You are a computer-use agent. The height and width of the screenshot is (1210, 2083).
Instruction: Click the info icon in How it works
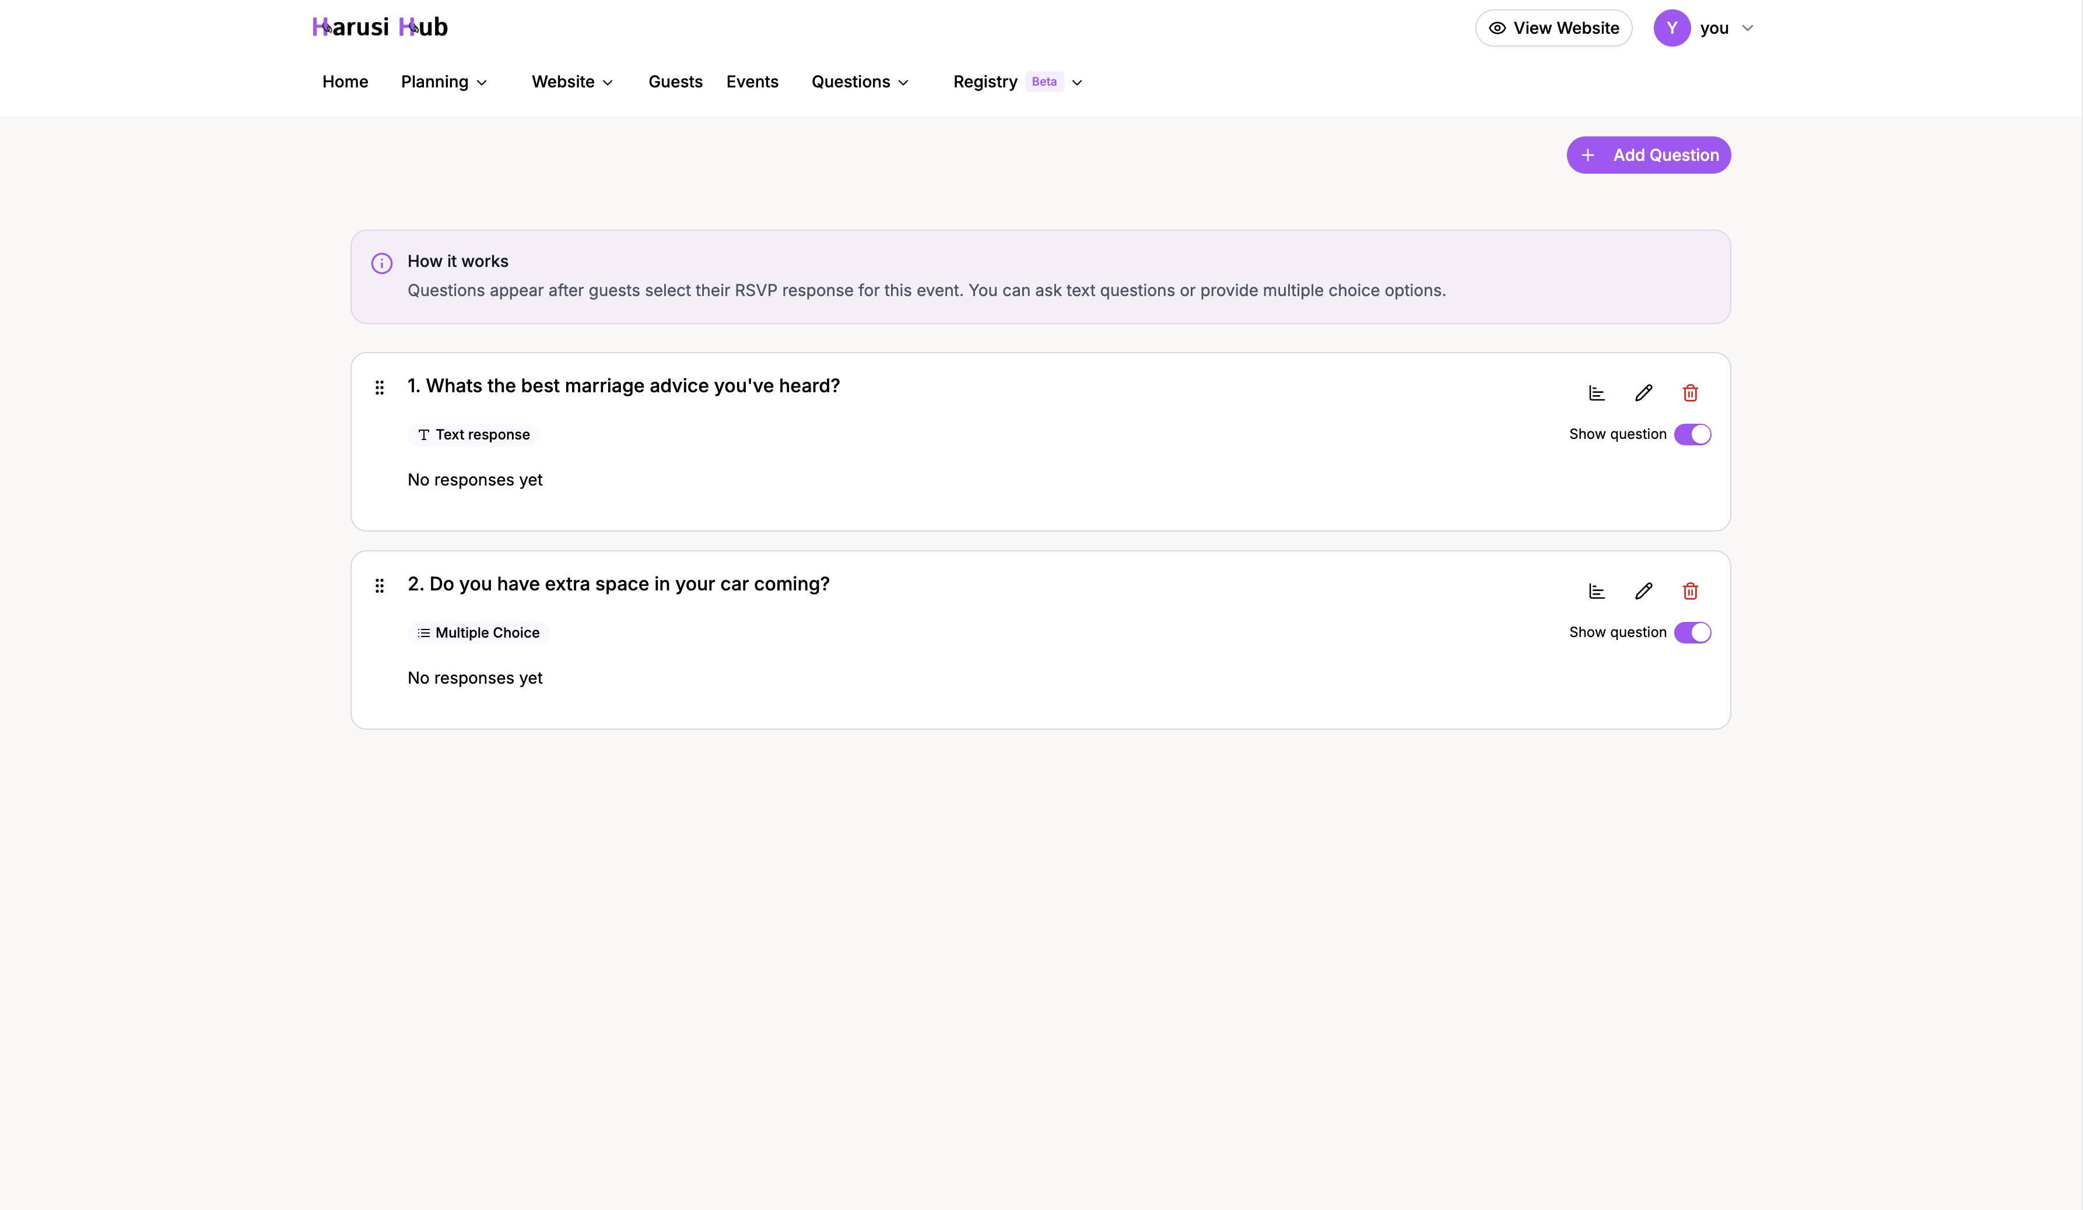[381, 263]
